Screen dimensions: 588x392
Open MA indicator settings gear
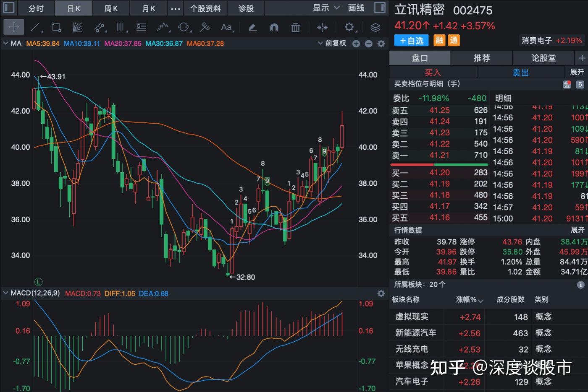(x=381, y=44)
